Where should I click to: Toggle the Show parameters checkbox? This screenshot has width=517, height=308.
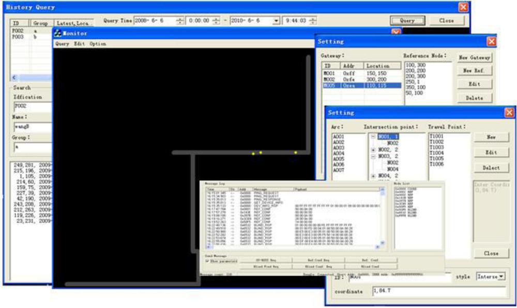[208, 261]
